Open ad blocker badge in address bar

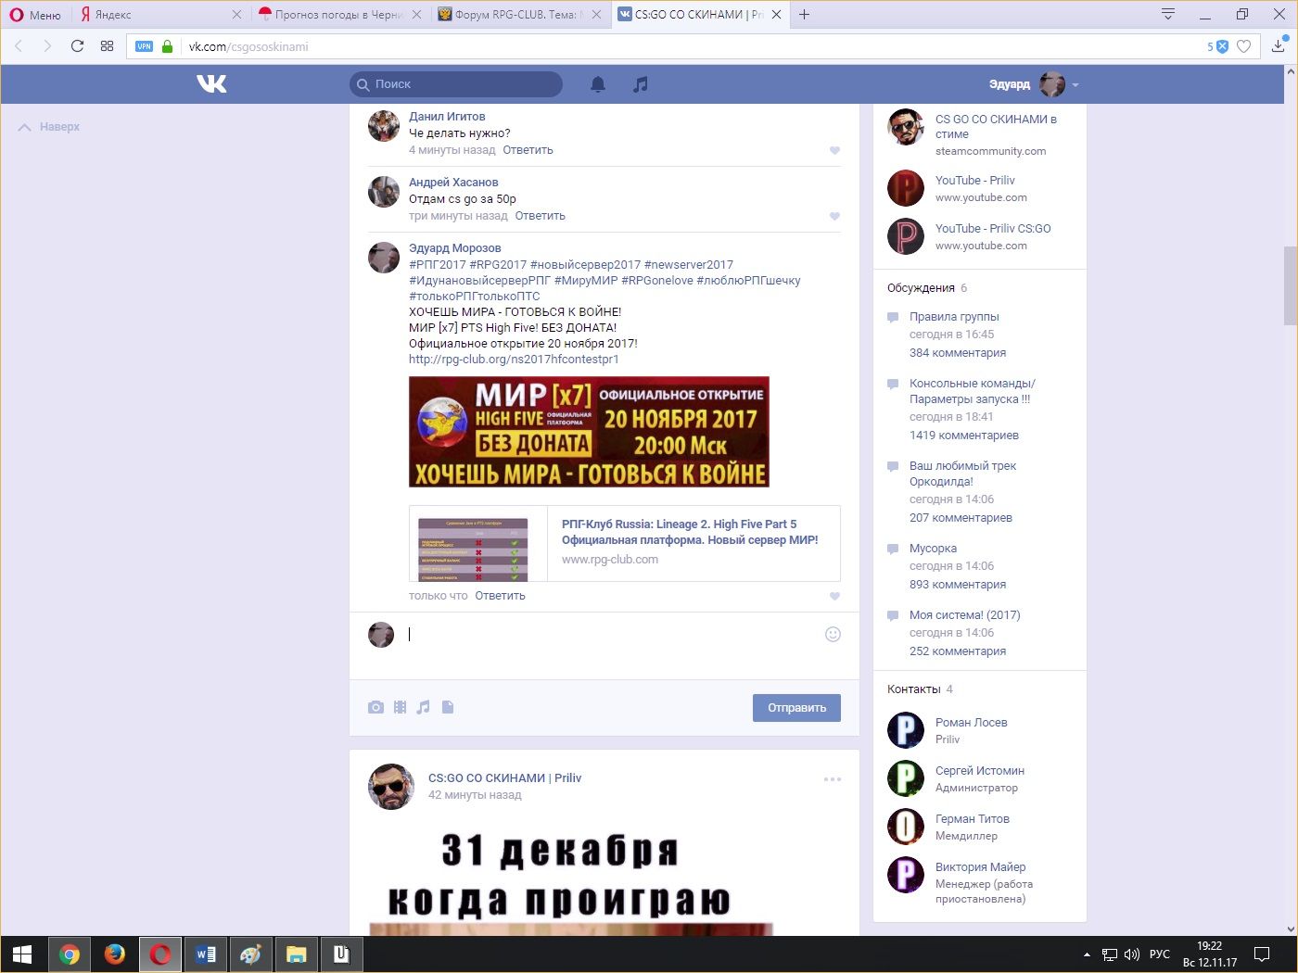pos(1218,46)
